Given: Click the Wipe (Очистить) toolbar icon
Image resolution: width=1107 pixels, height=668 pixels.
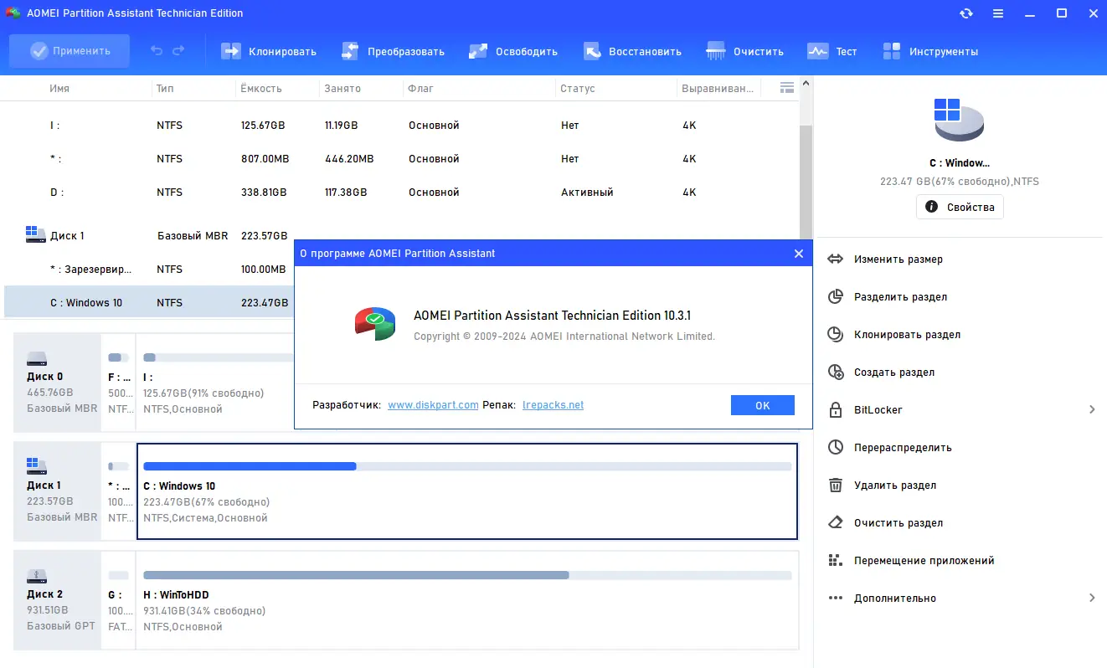Looking at the screenshot, I should click(x=716, y=51).
